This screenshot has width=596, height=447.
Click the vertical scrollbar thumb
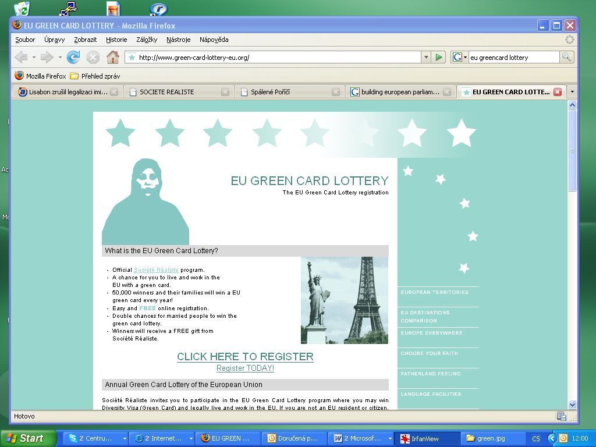coord(573,151)
